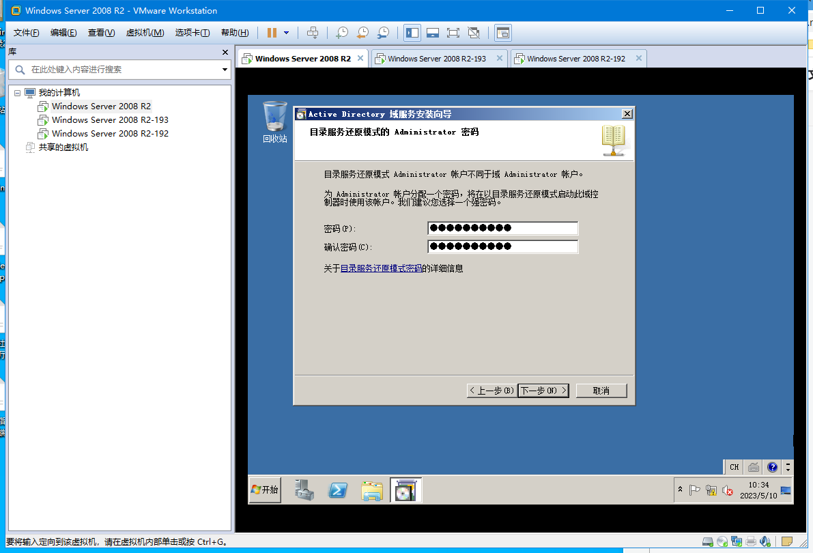Open the 虚拟机(M) menu
The width and height of the screenshot is (813, 553).
(145, 33)
